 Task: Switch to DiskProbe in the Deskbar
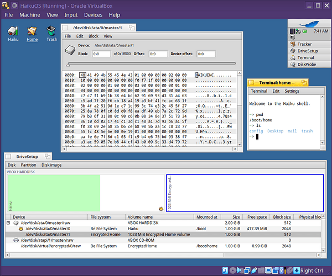(x=309, y=65)
